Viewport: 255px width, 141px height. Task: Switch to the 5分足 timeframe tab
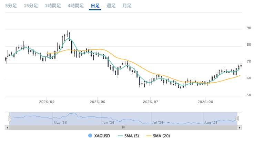click(11, 6)
